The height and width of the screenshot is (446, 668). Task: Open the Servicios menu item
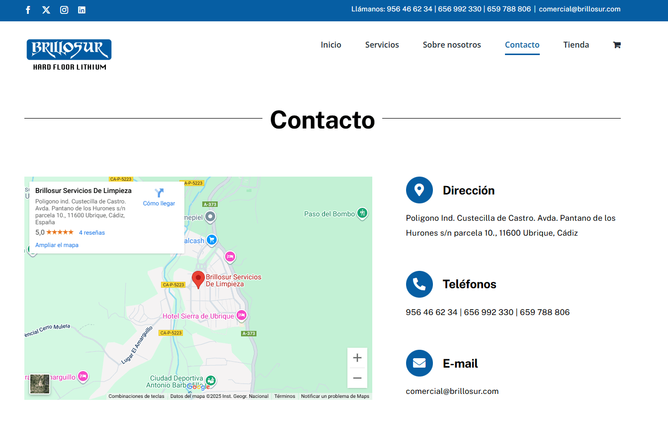point(382,45)
